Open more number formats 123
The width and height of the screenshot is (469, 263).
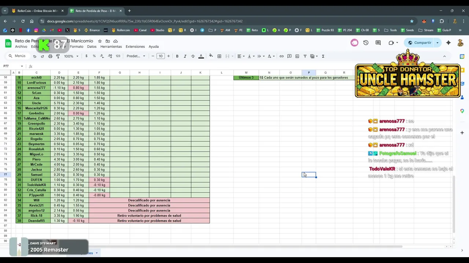118,56
